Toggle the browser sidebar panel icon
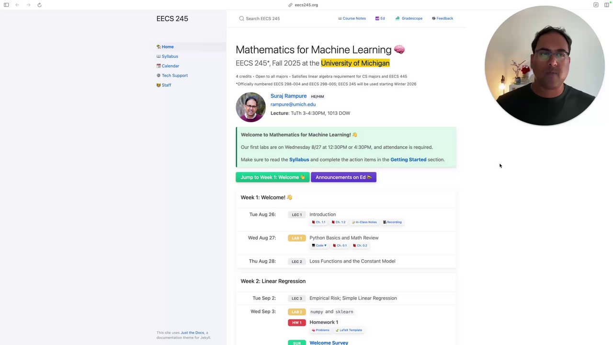 pyautogui.click(x=6, y=5)
